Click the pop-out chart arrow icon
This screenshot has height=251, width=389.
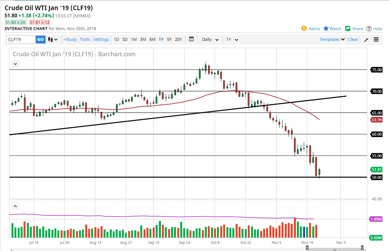(366, 40)
